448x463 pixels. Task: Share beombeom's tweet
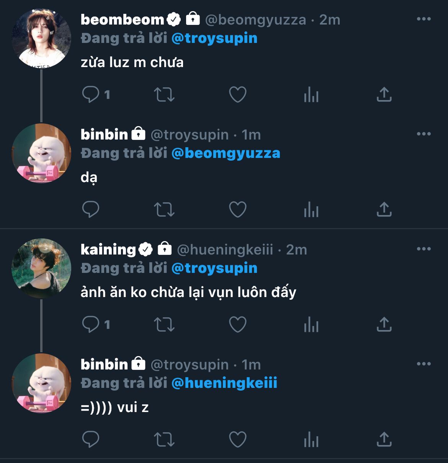(384, 94)
